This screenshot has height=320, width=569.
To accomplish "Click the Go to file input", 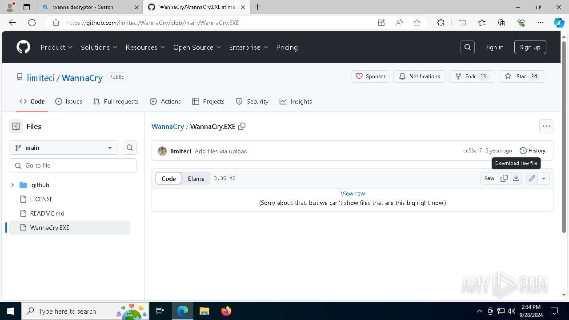I will click(73, 165).
